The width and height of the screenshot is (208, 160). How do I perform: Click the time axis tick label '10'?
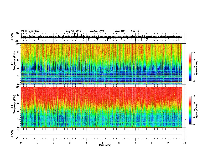(x=185, y=143)
